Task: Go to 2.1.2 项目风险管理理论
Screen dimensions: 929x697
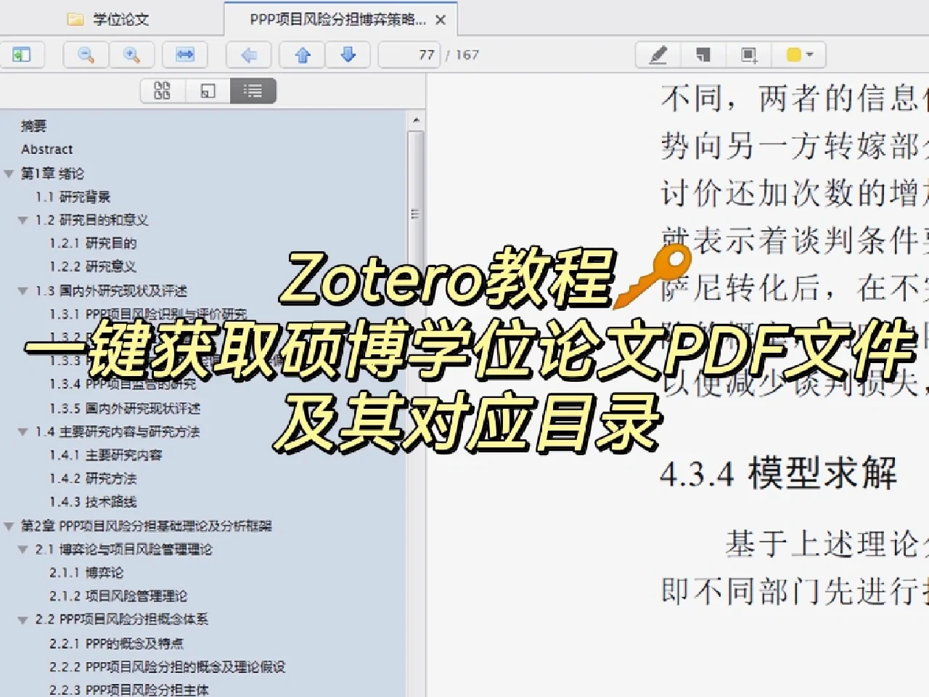Action: click(x=118, y=596)
